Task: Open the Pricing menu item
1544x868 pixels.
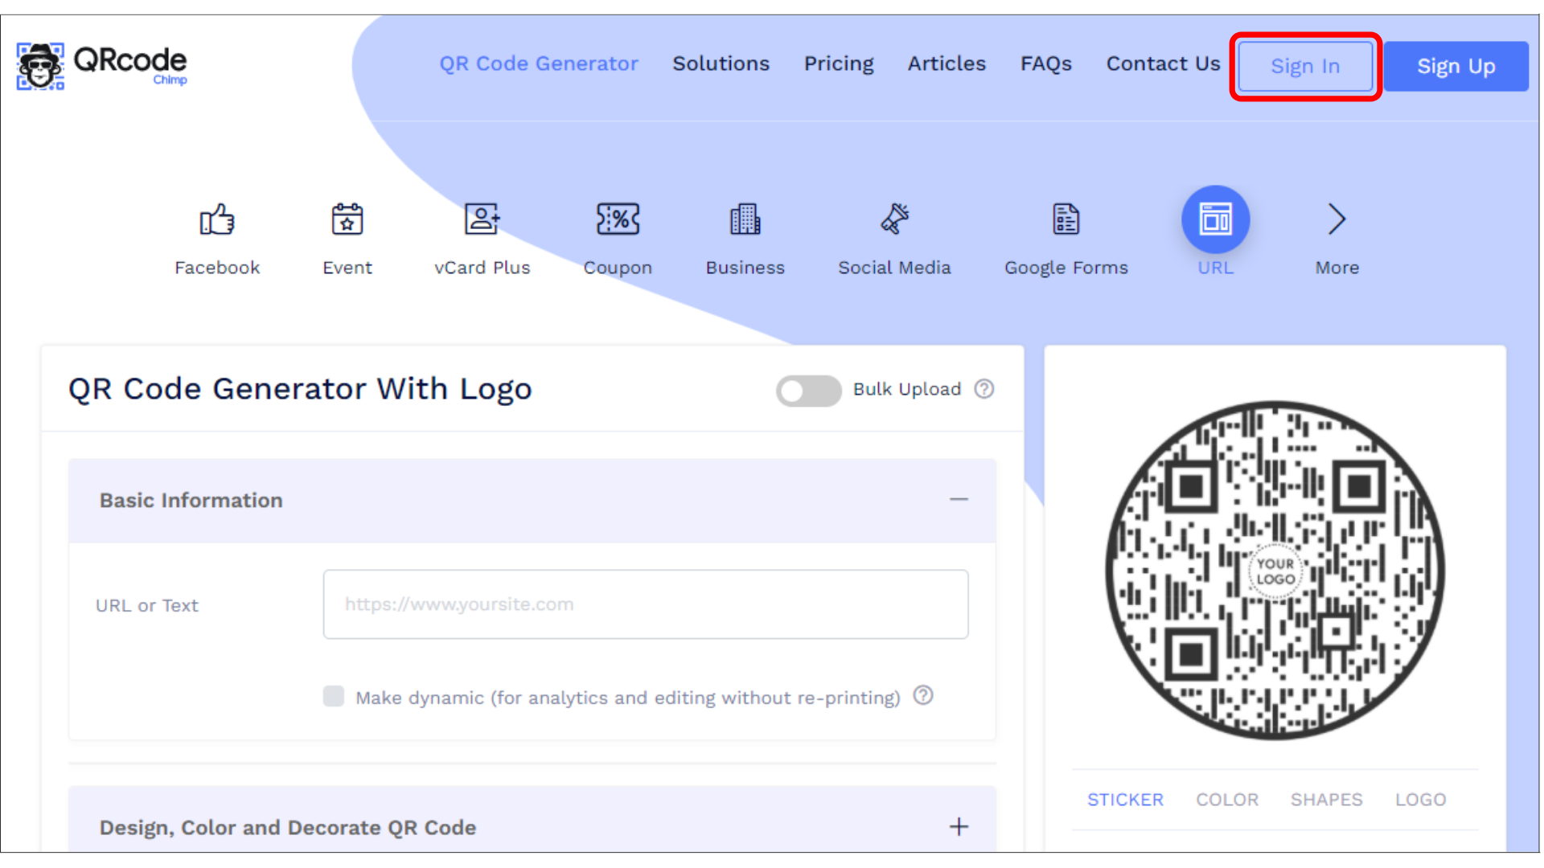Action: point(838,63)
